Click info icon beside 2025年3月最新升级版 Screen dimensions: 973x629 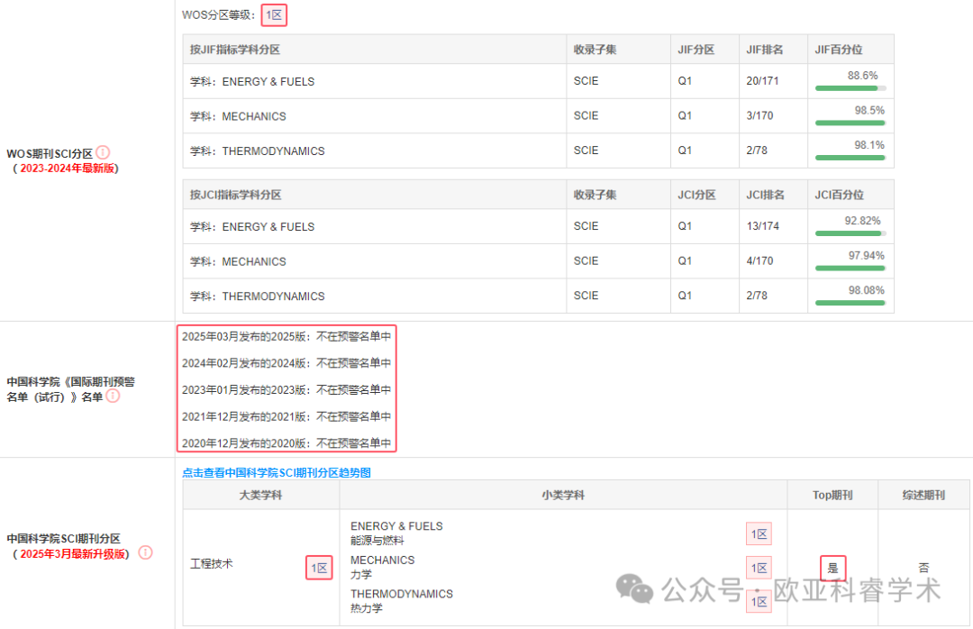pyautogui.click(x=145, y=552)
